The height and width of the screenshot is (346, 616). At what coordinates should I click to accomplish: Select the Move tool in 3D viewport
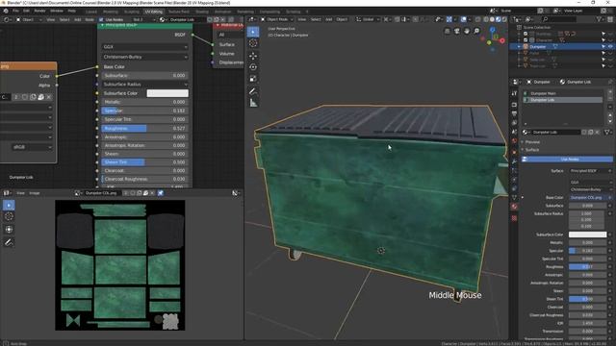click(253, 56)
